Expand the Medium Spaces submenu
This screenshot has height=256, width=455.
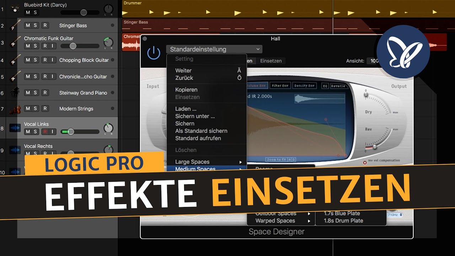pos(207,169)
